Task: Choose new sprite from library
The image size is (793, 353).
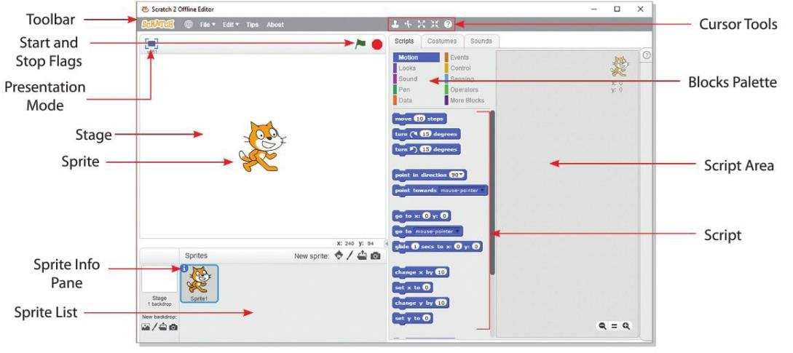Action: tap(339, 255)
